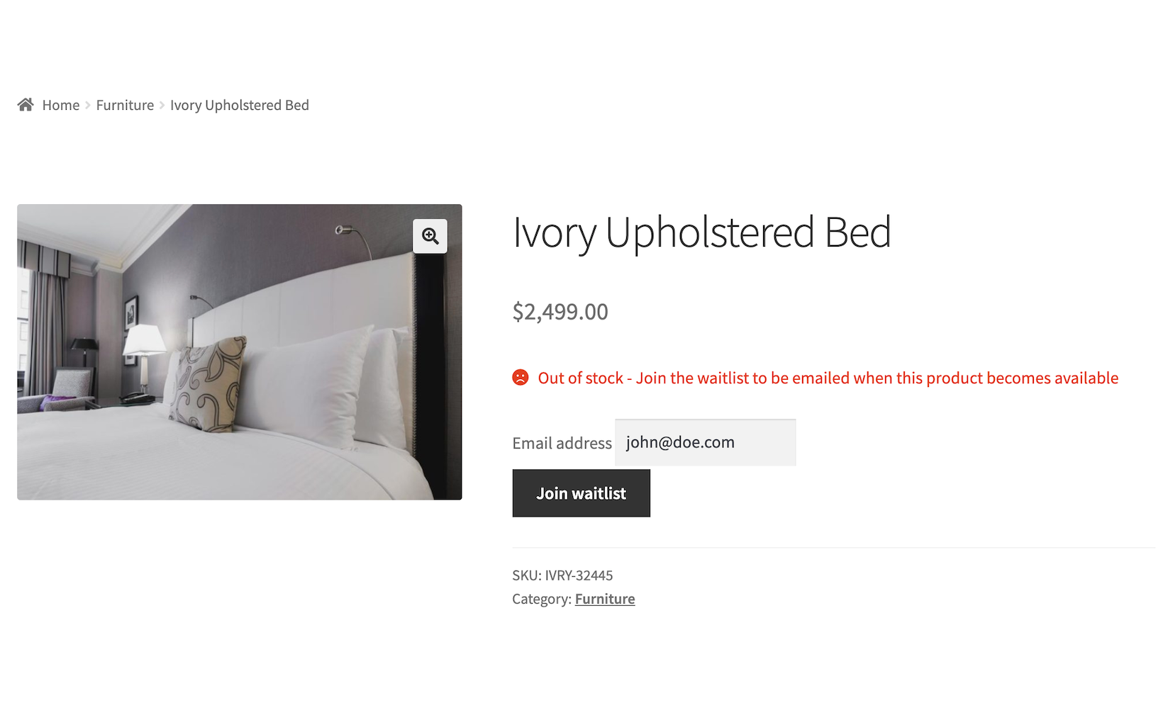1163x715 pixels.
Task: Click the $2,499.00 price
Action: [x=560, y=312]
